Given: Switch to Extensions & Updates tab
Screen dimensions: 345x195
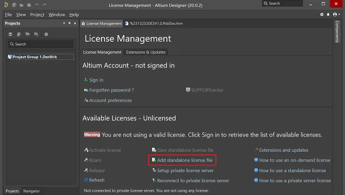Looking at the screenshot, I should 146,52.
